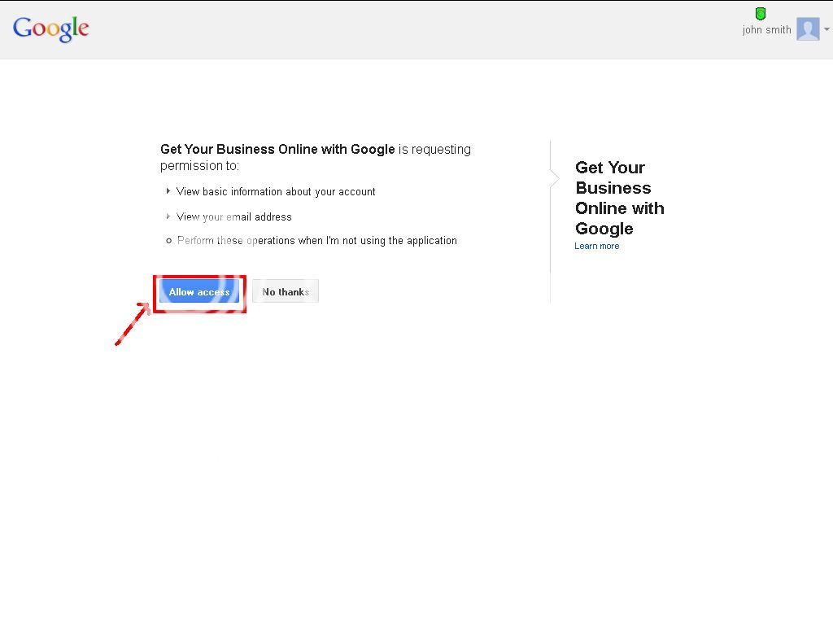The width and height of the screenshot is (833, 625).
Task: Click the pointer notch on vertical divider
Action: [555, 177]
